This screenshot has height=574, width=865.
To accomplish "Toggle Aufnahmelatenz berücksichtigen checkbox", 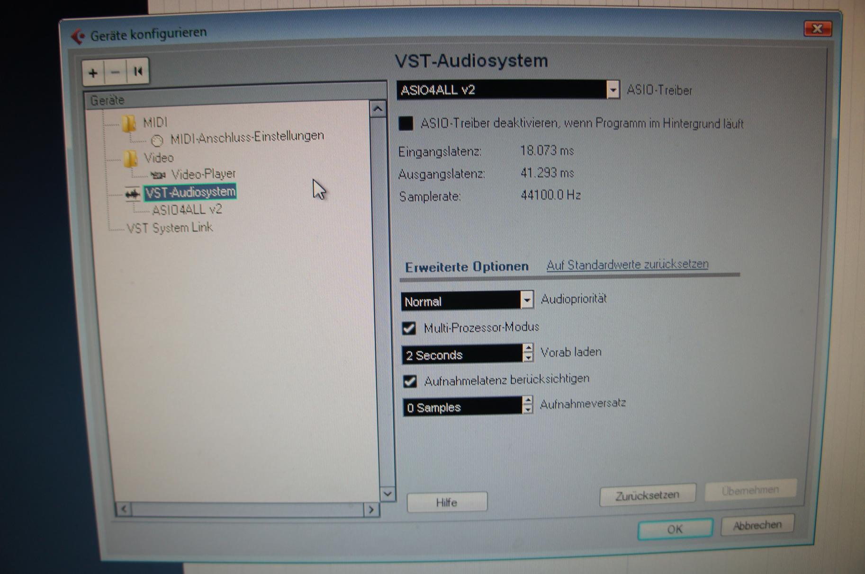I will coord(410,381).
